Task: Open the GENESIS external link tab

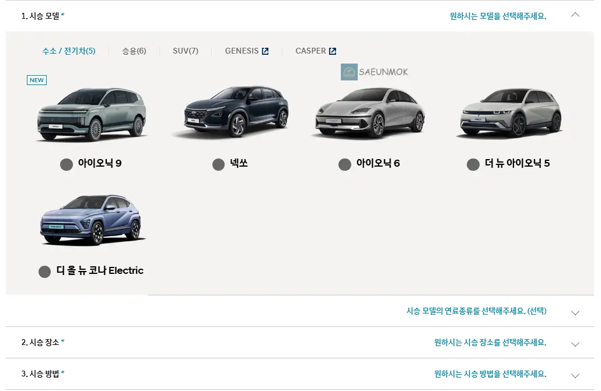Action: point(246,51)
